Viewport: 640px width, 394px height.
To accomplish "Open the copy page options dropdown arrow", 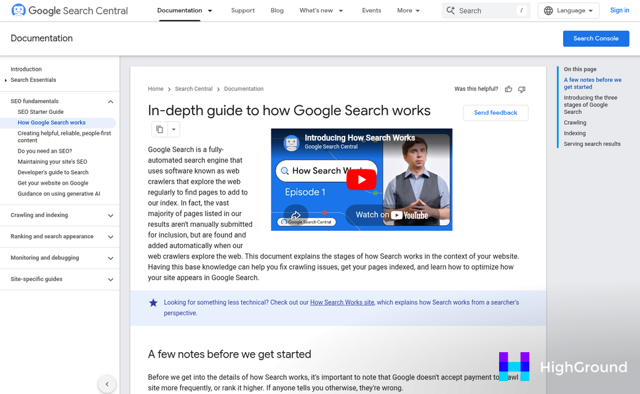I will (x=174, y=129).
